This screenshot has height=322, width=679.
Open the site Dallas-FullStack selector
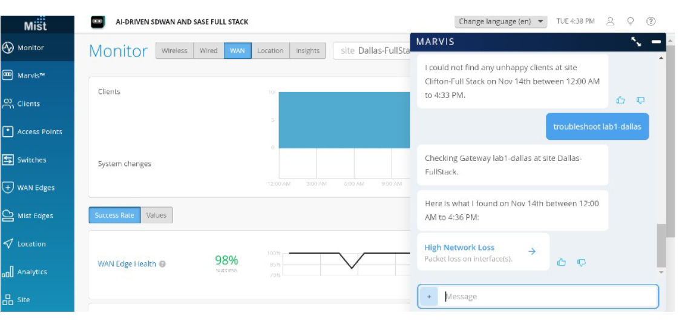click(372, 51)
